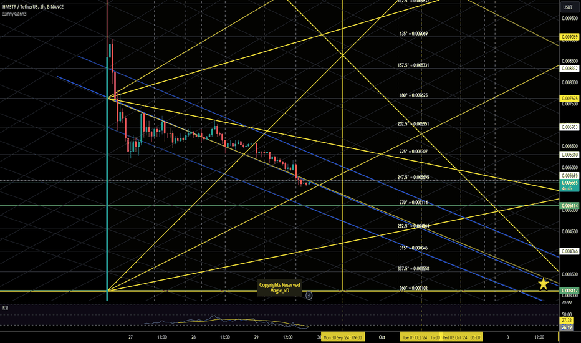Click the '292.5°' Gann level text
581x343 pixels.
pos(413,226)
